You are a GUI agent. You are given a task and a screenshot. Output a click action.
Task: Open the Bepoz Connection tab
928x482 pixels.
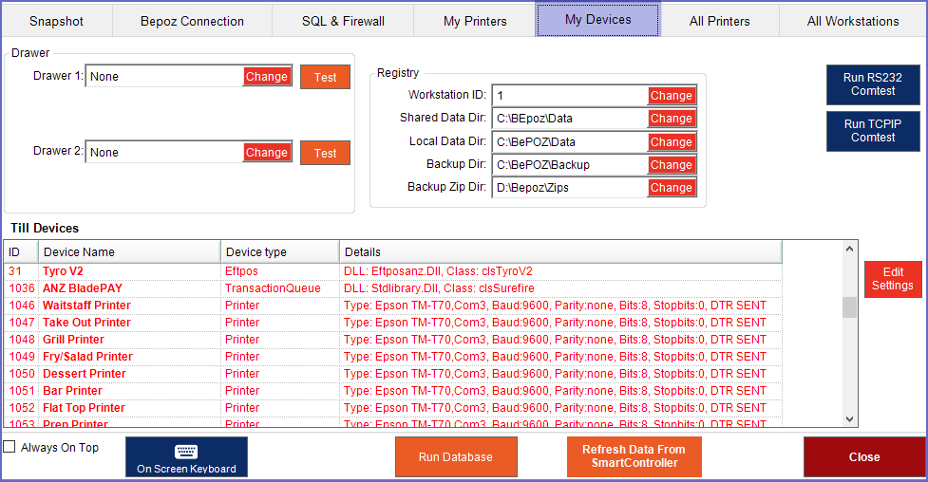tap(192, 21)
